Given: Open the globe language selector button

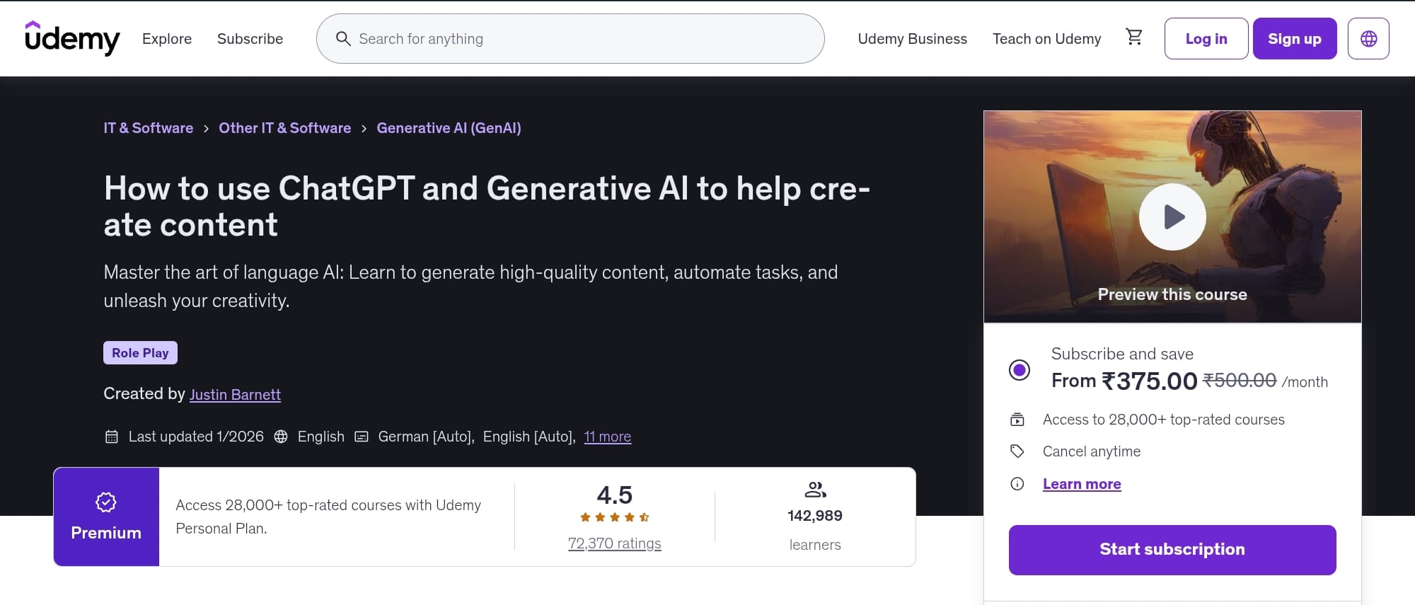Looking at the screenshot, I should [x=1368, y=38].
